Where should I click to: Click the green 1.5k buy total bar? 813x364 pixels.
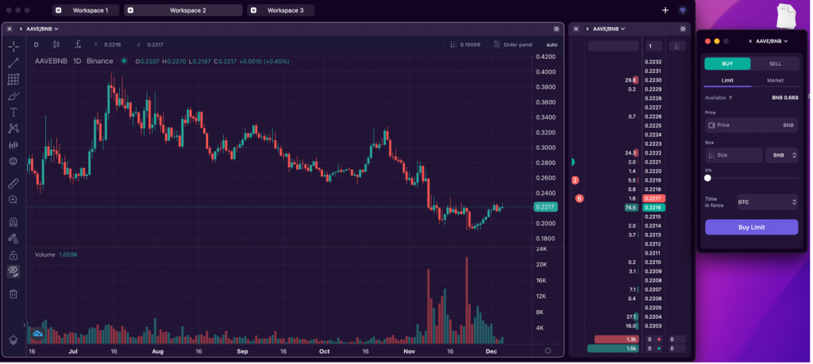click(x=613, y=348)
